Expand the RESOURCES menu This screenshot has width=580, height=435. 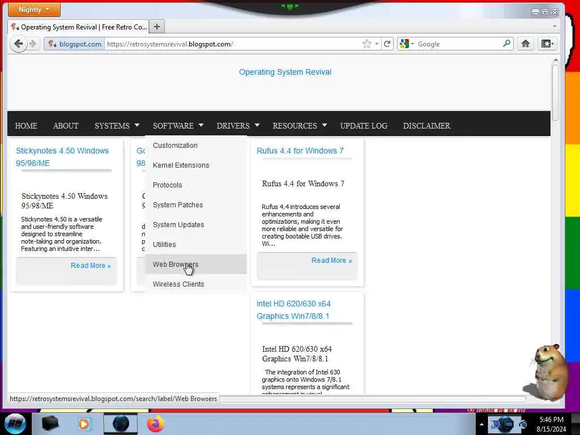pos(300,126)
